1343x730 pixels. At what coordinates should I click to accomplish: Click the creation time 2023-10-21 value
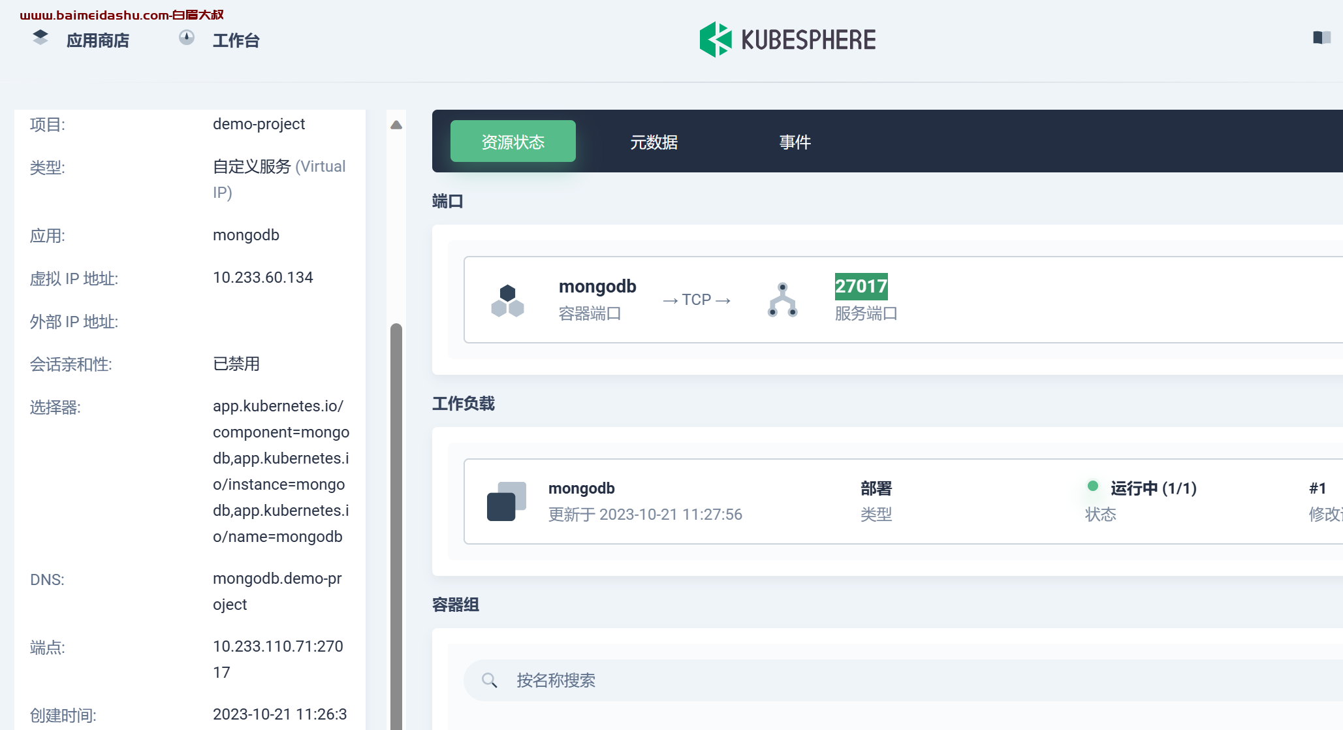tap(280, 714)
